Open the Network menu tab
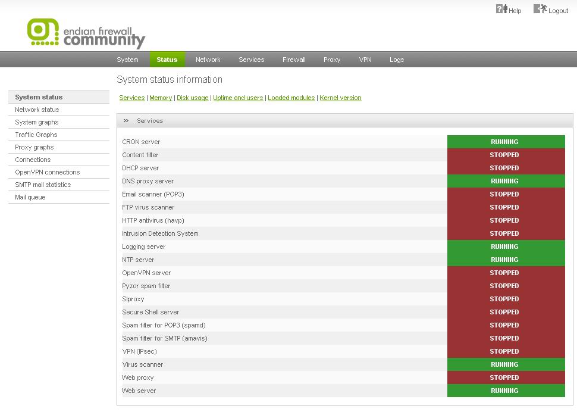577x415 pixels. [208, 60]
